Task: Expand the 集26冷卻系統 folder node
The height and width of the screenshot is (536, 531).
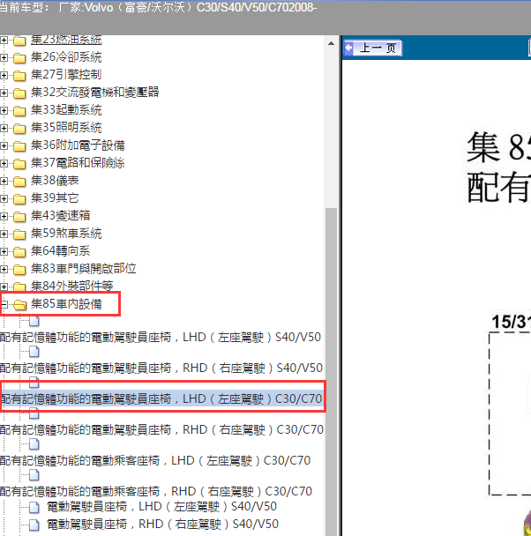Action: [4, 58]
